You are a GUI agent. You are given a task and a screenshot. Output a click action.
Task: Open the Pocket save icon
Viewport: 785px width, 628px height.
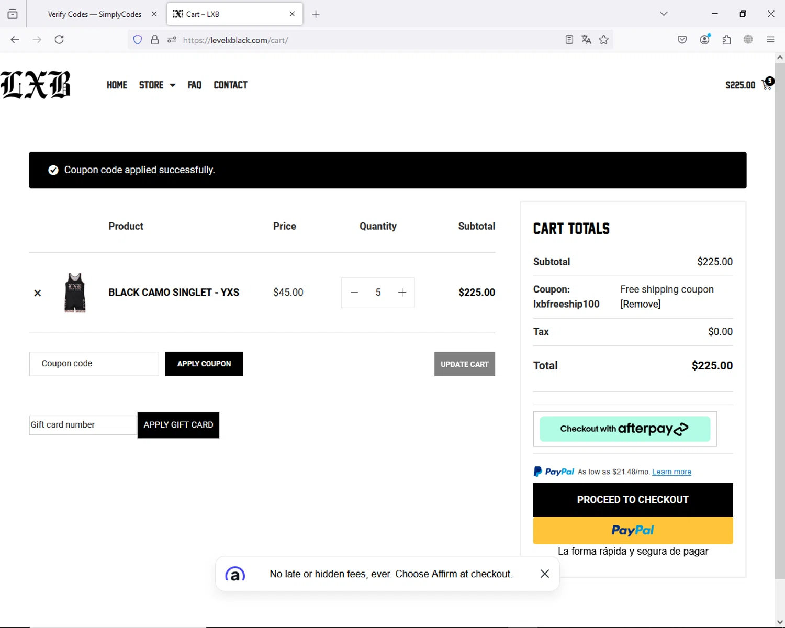pos(682,40)
